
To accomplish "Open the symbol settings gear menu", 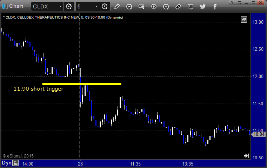I will coord(69,7).
